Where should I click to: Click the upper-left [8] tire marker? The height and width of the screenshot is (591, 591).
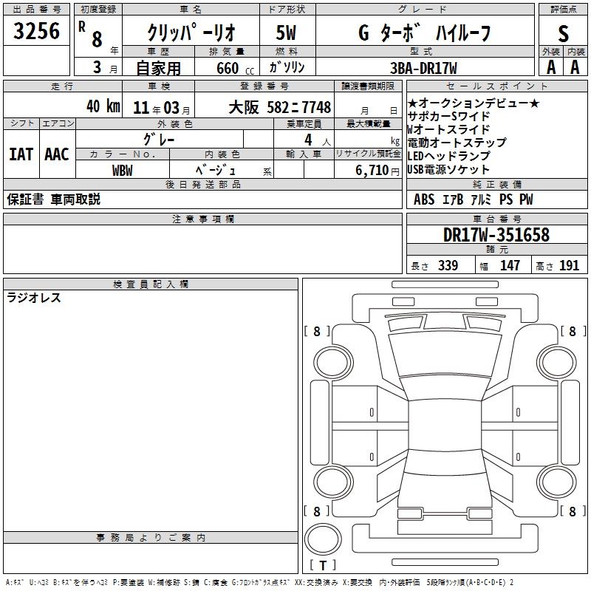317,331
